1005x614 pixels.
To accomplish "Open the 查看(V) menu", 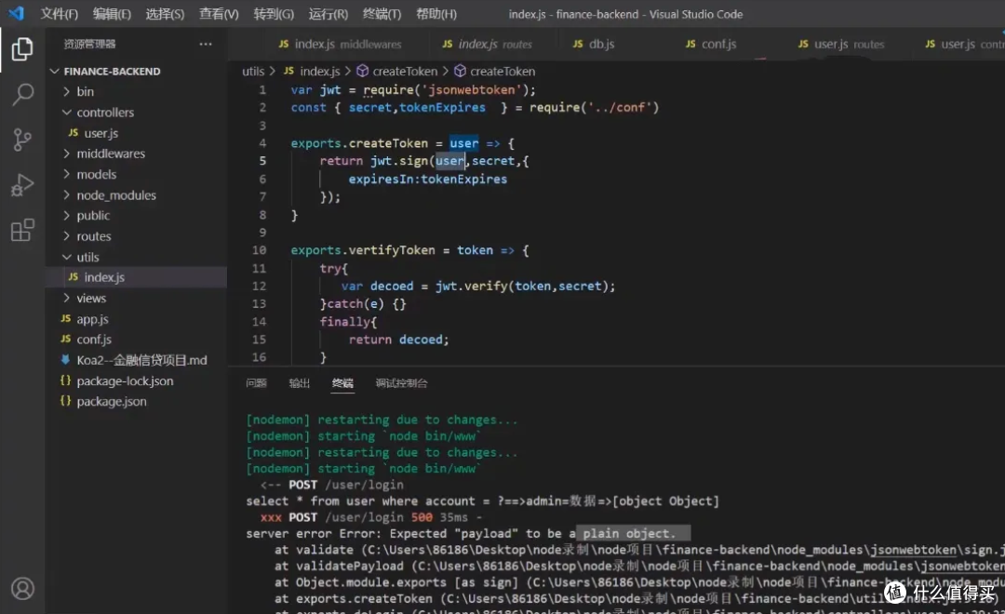I will (x=219, y=14).
